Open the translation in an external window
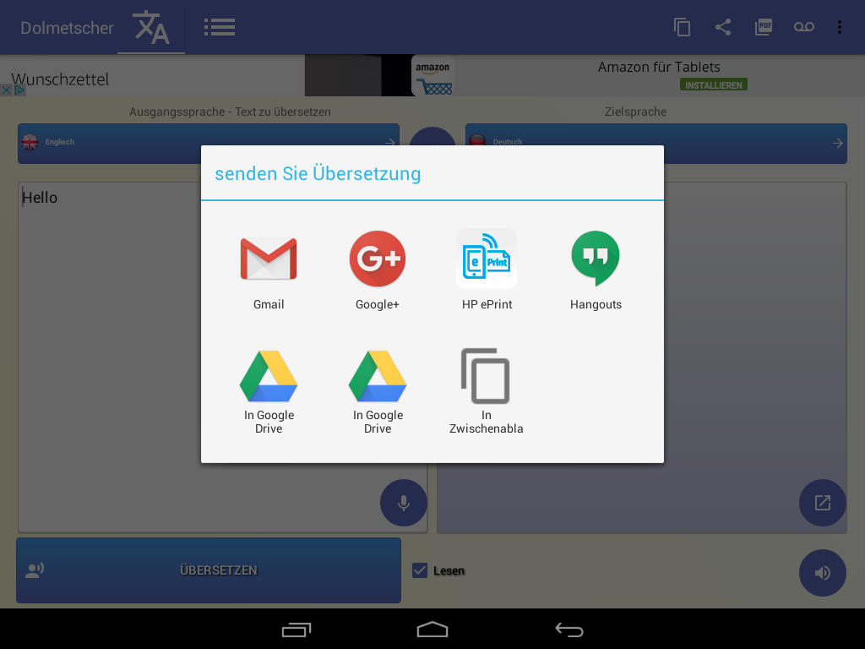This screenshot has width=865, height=649. tap(823, 502)
